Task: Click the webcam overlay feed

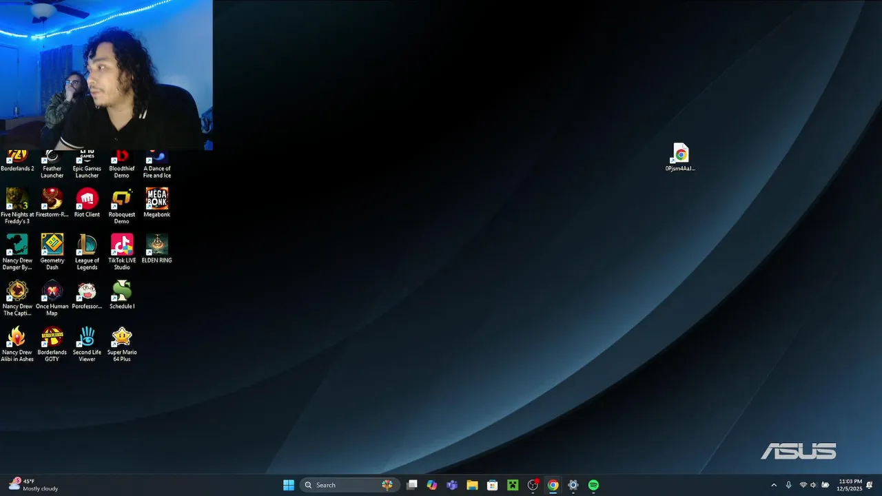Action: (106, 75)
